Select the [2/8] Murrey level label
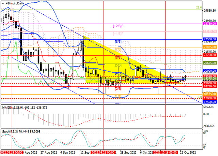Screen dimensions: 218x156 118,89
